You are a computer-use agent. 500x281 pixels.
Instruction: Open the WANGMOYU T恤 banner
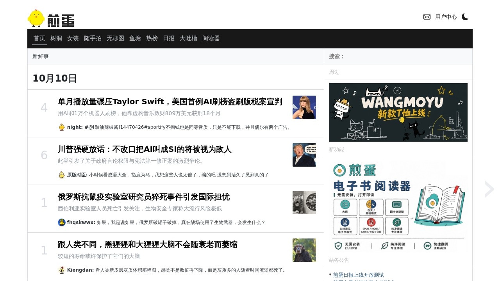click(x=398, y=112)
